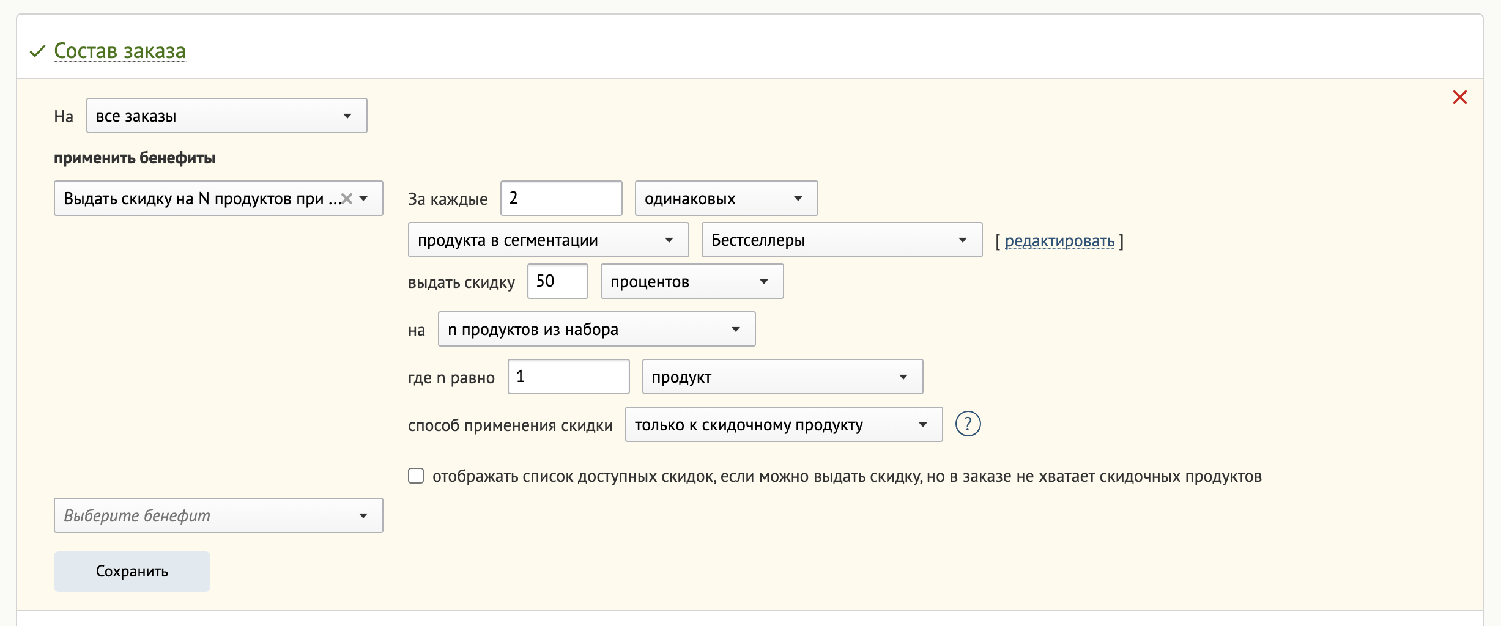The width and height of the screenshot is (1501, 626).
Task: Open the Выдать скидку на N продуктов dropdown
Action: tap(218, 198)
